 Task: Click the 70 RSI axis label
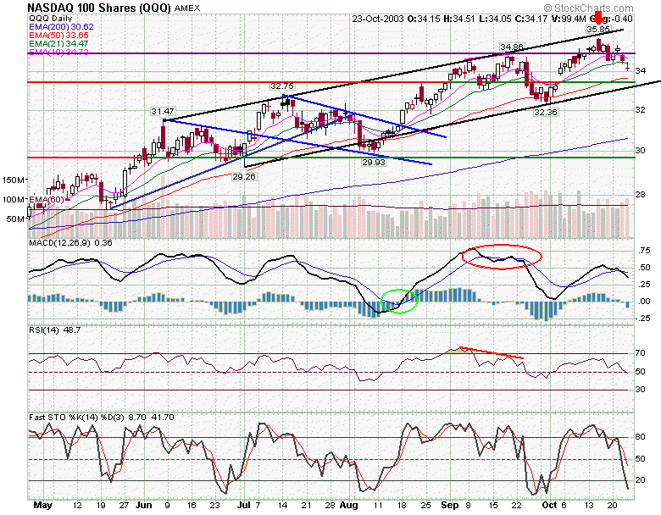(x=641, y=353)
